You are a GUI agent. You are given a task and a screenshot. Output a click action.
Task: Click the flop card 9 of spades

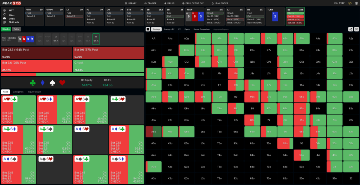(x=188, y=16)
